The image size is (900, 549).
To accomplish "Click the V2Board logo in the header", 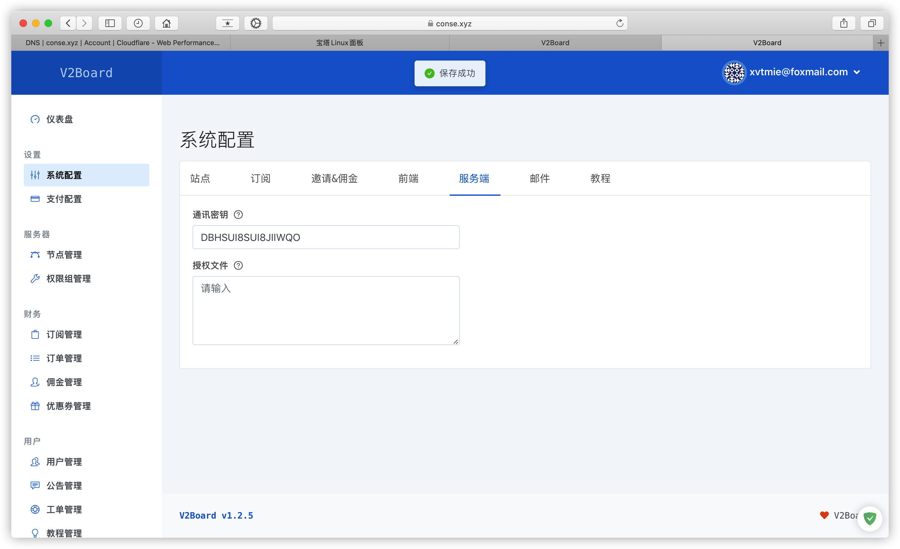I will [87, 73].
